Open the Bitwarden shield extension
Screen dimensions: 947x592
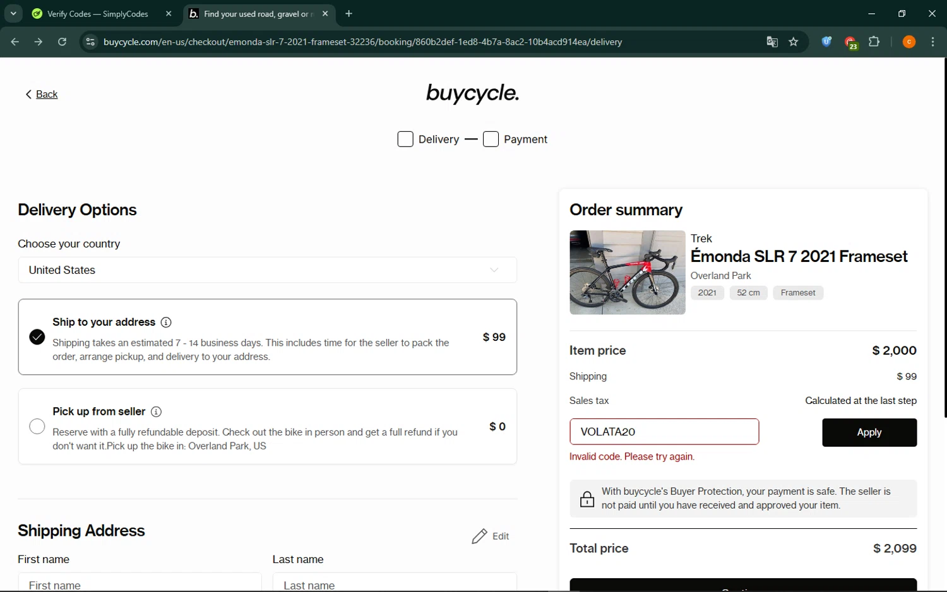(826, 42)
